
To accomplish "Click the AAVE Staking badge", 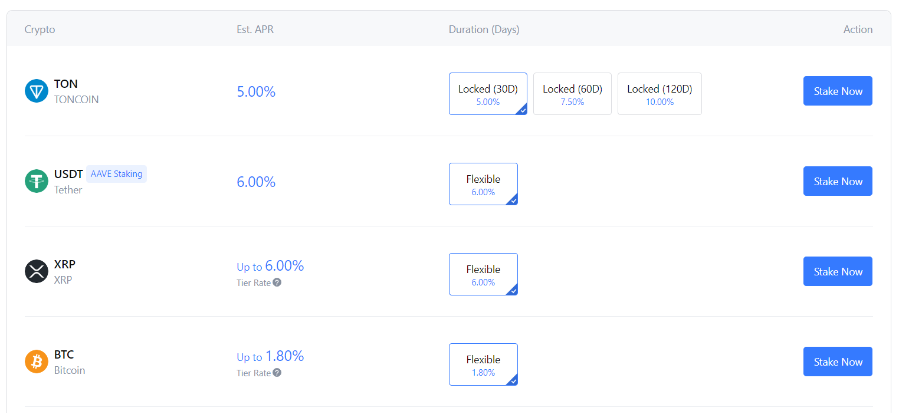I will coord(116,174).
